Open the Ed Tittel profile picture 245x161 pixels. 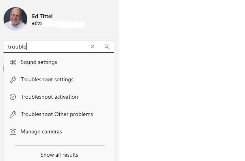[15, 19]
